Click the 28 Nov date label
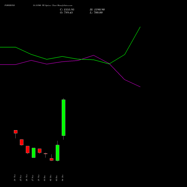The height and width of the screenshot is (187, 187). tap(39, 178)
